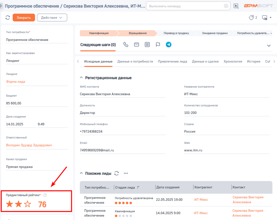Collapse the Регистрационные данные section

pos(81,78)
